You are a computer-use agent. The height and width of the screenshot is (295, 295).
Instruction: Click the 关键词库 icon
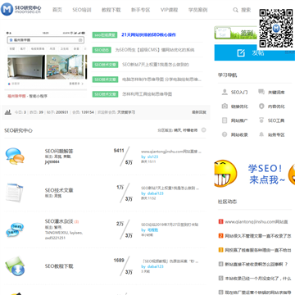(261, 92)
